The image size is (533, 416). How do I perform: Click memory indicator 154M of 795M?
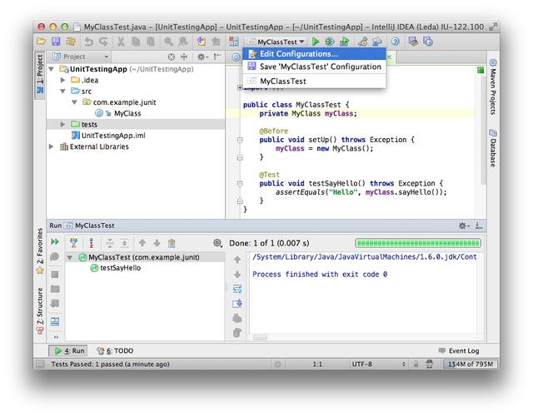pyautogui.click(x=470, y=364)
